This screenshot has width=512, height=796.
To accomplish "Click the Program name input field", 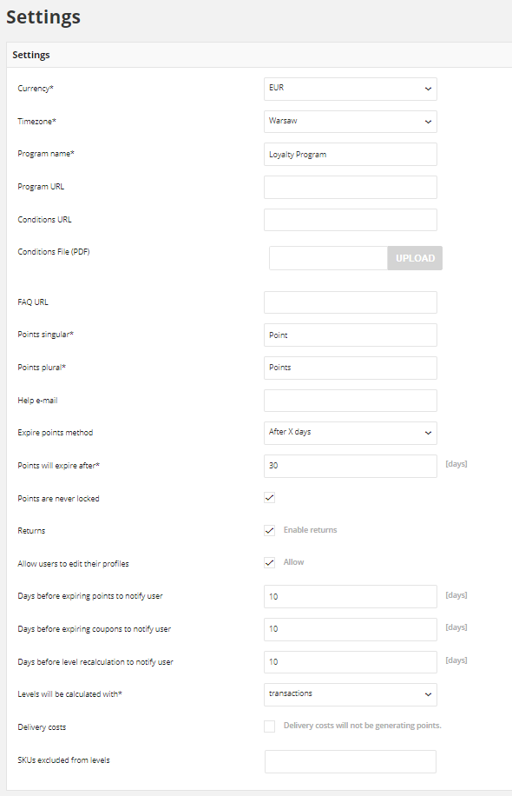I will point(351,155).
